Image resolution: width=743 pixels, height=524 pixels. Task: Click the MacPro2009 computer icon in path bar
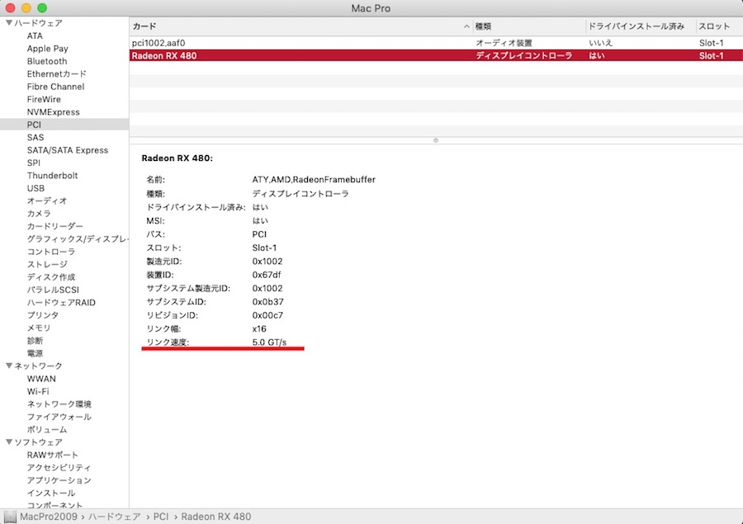click(10, 517)
